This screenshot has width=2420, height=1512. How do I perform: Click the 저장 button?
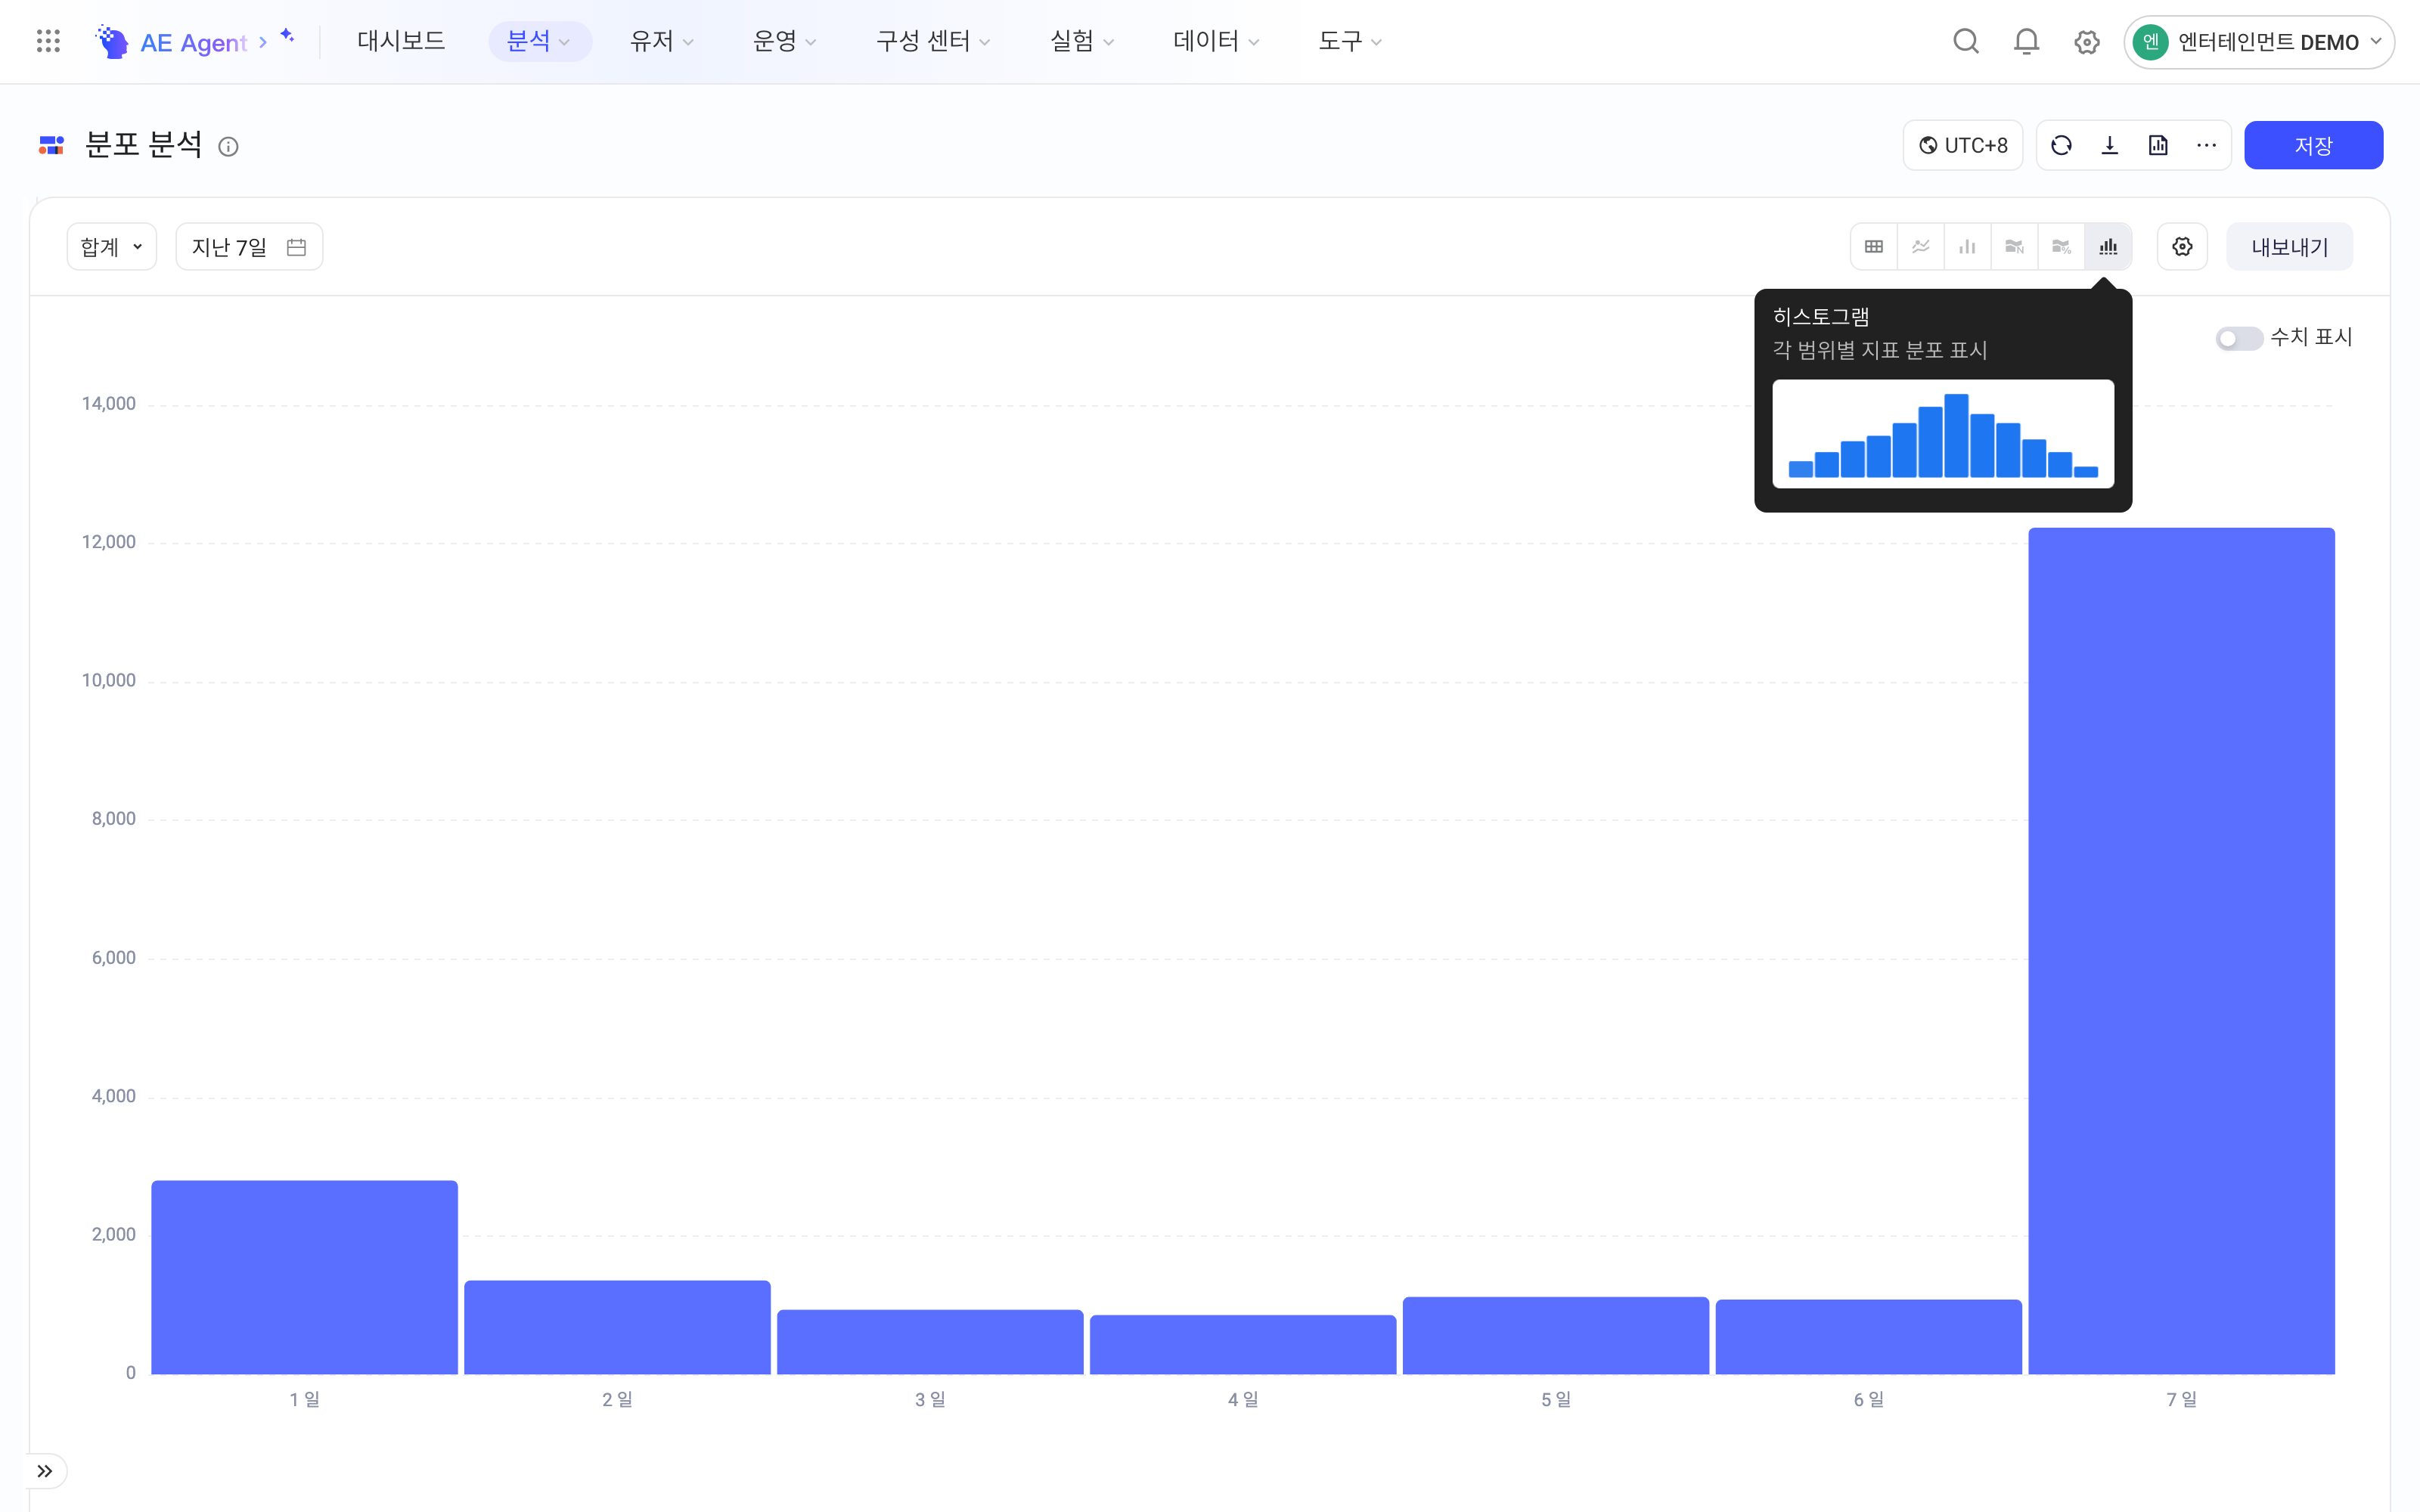tap(2313, 146)
